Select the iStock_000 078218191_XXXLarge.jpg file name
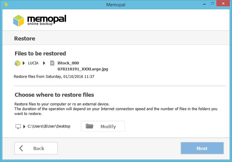The height and width of the screenshot is (162, 232). [x=83, y=66]
